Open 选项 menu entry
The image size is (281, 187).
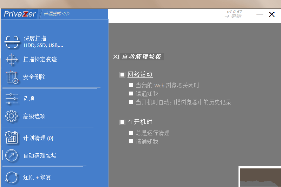(x=29, y=99)
